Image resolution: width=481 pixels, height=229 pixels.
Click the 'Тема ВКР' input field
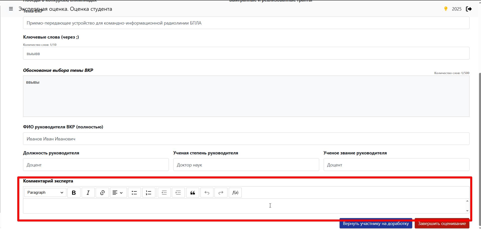[246, 23]
